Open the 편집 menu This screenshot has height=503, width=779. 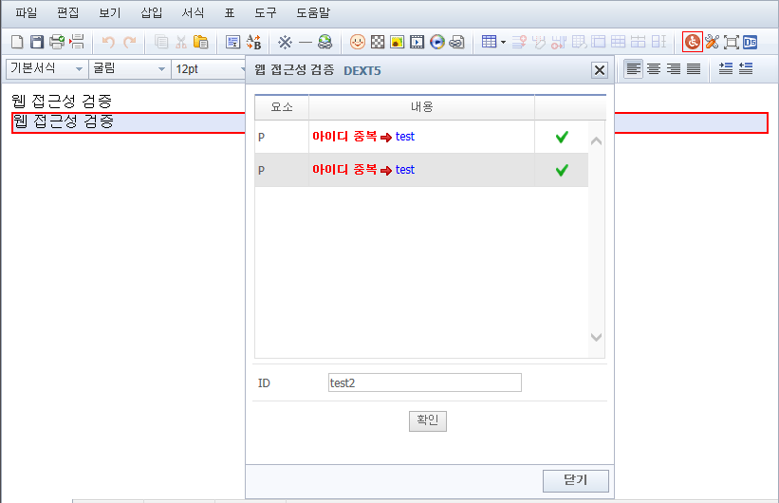coord(67,13)
